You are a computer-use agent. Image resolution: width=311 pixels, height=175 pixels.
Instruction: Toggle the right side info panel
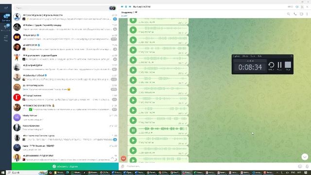coord(301,14)
